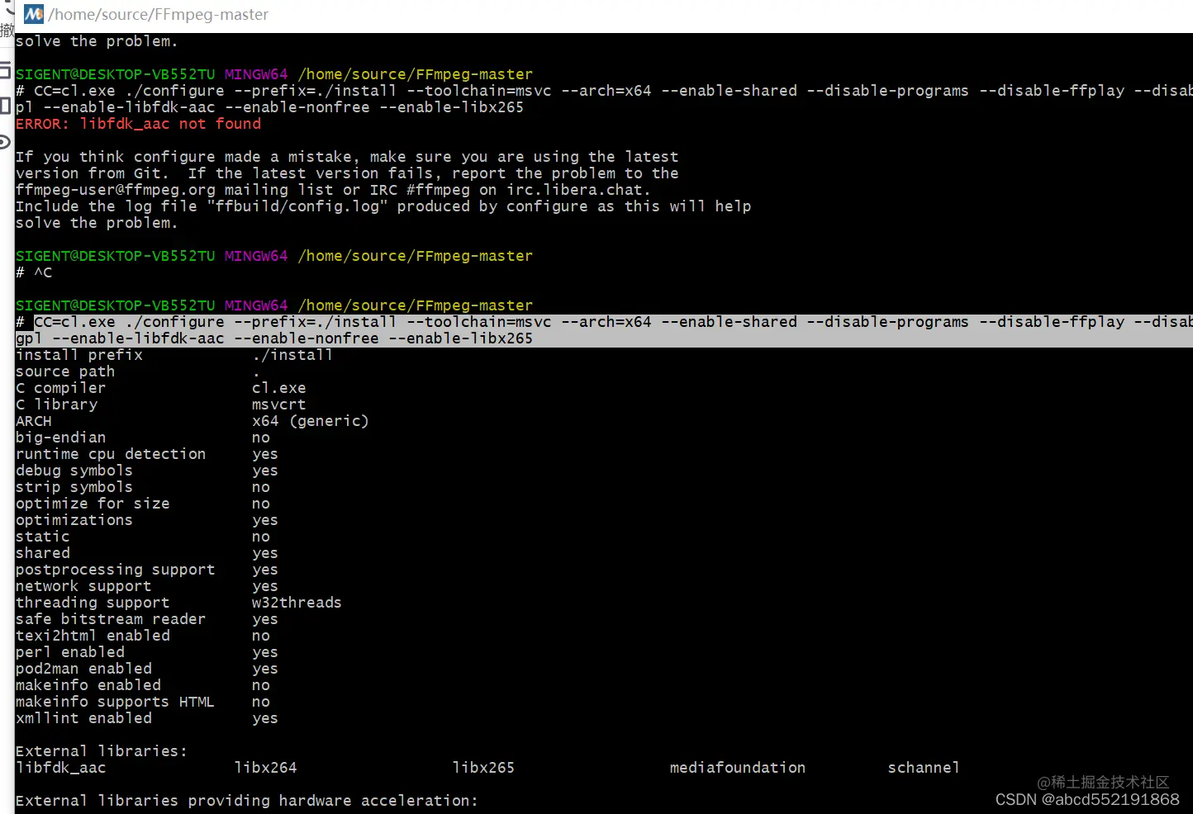This screenshot has height=814, width=1193.
Task: Click the 'perl enabled' label
Action: point(70,652)
